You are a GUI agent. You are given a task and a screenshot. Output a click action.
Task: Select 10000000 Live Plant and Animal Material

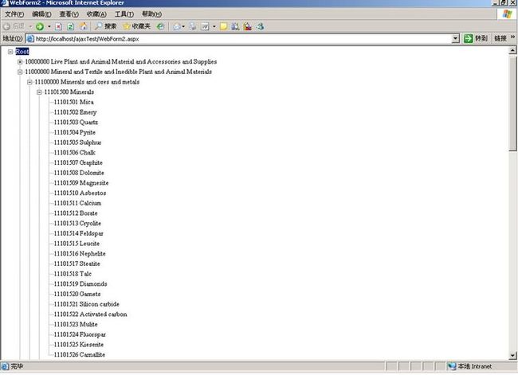click(x=121, y=62)
